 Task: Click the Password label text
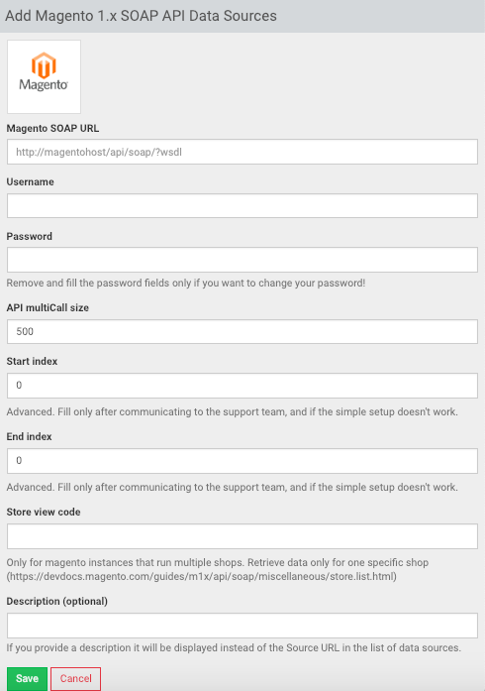point(30,236)
